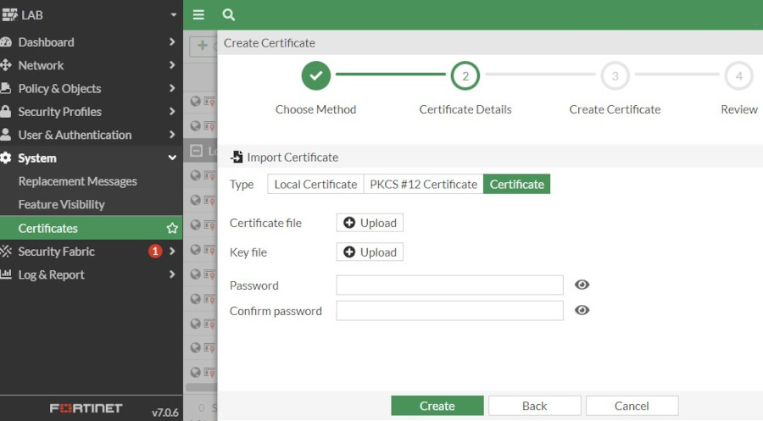
Task: Click the Security Fabric icon
Action: [6, 252]
